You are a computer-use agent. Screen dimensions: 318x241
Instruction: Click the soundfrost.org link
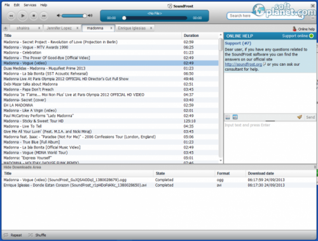coord(244,64)
